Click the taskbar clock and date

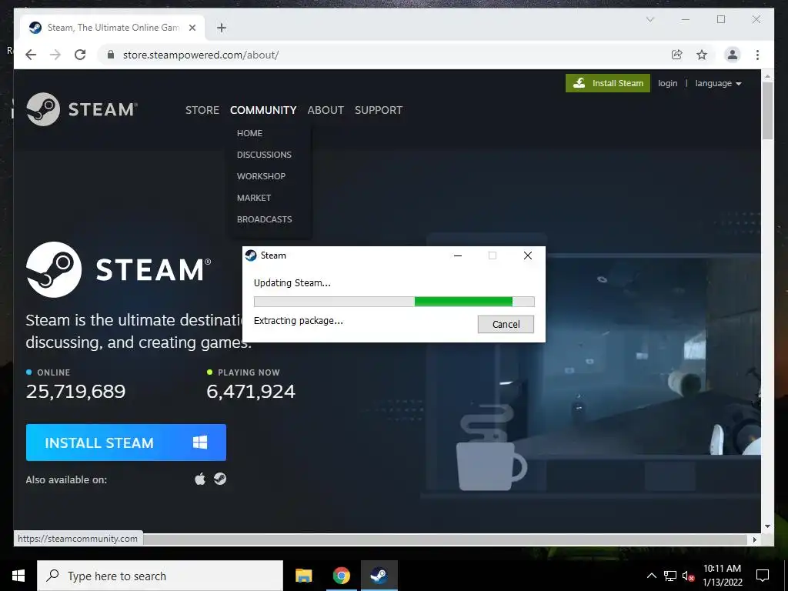(x=722, y=576)
